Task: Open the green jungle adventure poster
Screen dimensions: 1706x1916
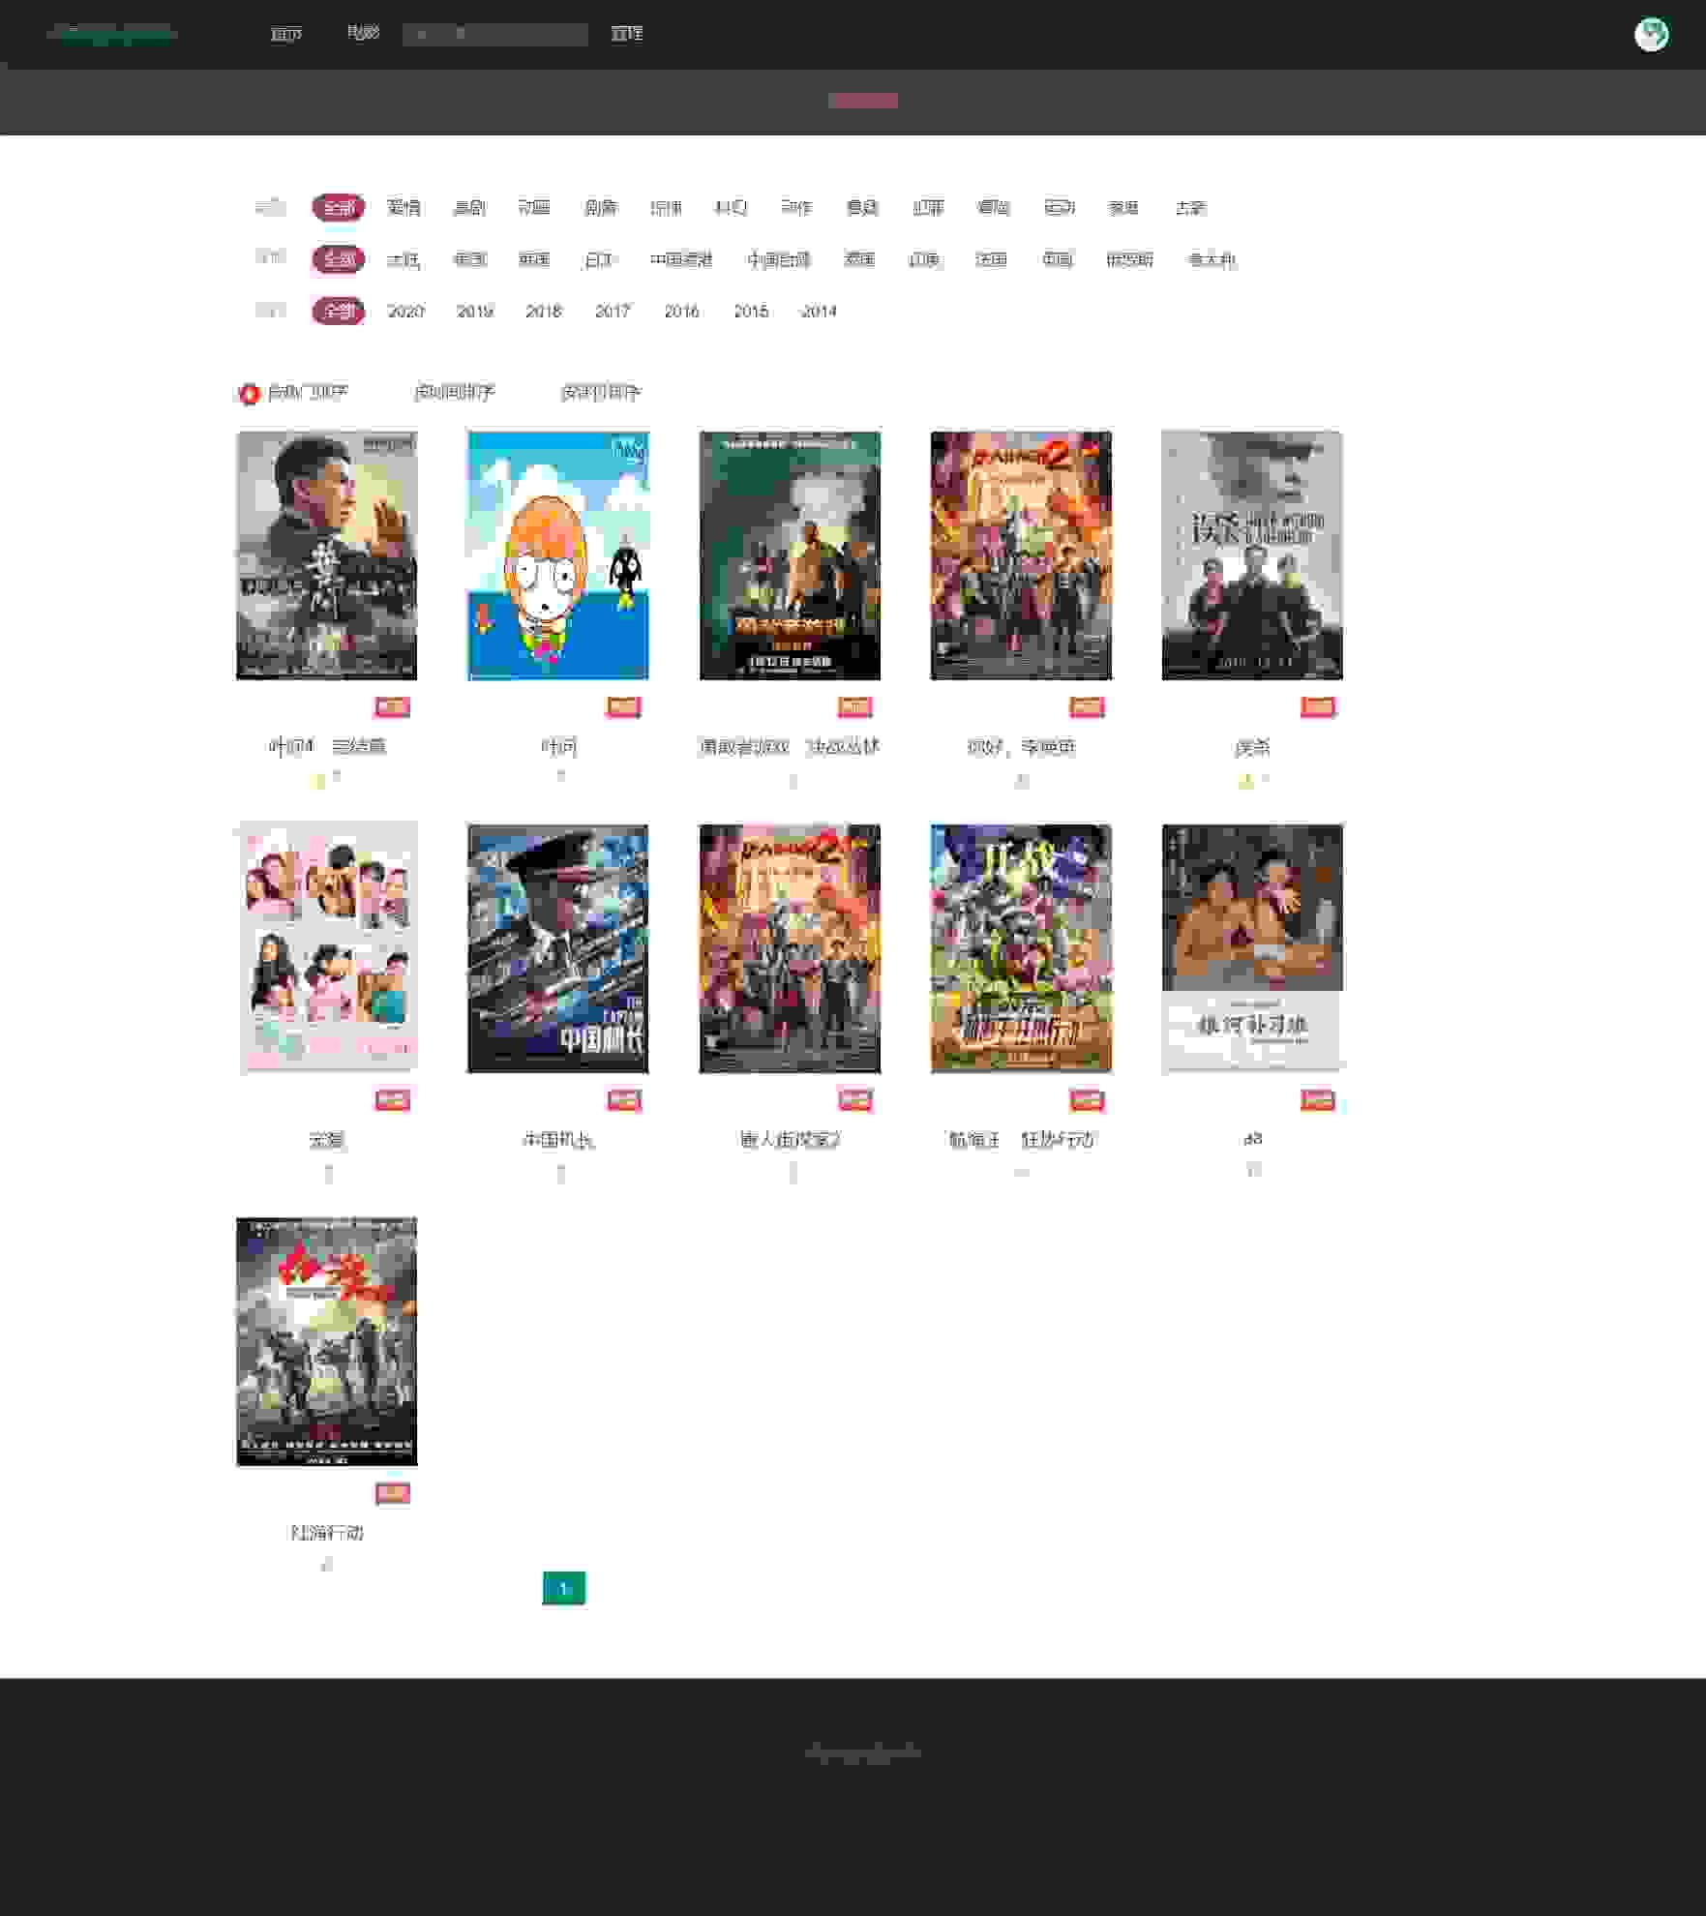Action: pos(790,555)
